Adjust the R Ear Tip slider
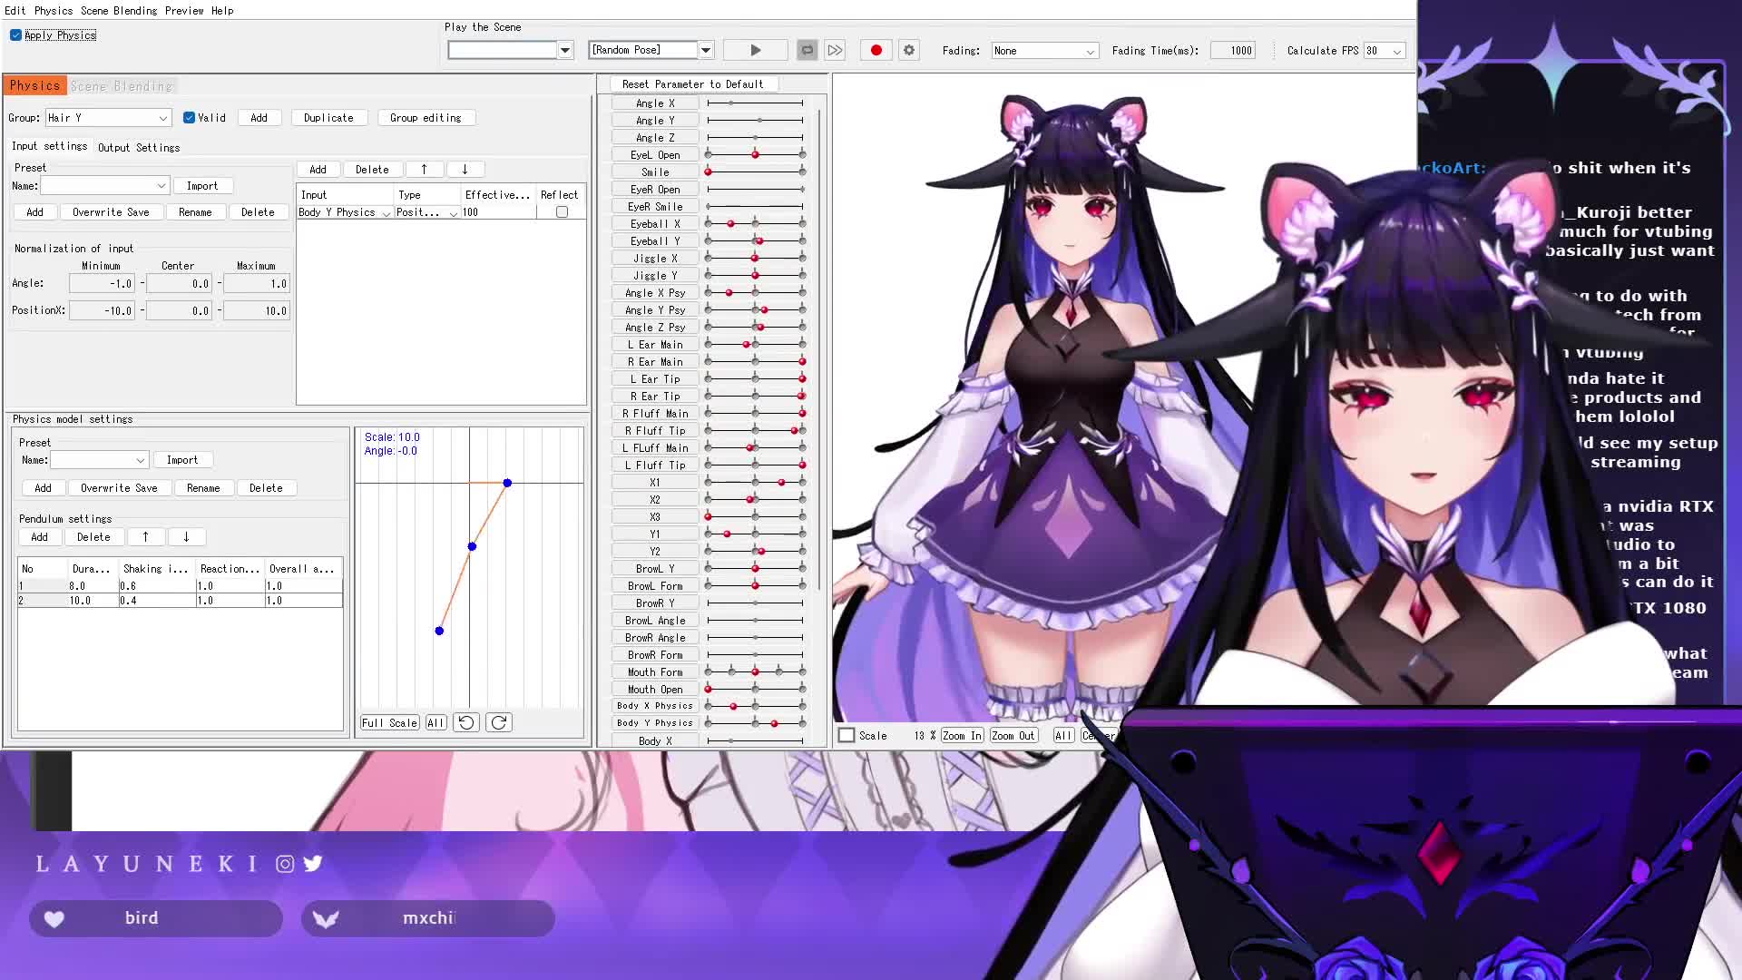1742x980 pixels. pyautogui.click(x=755, y=397)
